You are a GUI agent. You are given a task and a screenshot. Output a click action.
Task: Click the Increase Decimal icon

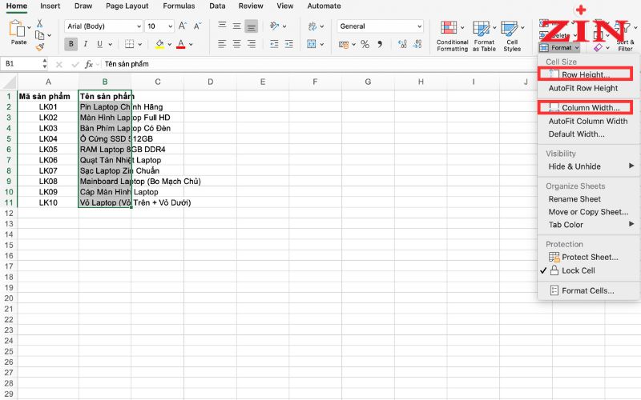[402, 44]
